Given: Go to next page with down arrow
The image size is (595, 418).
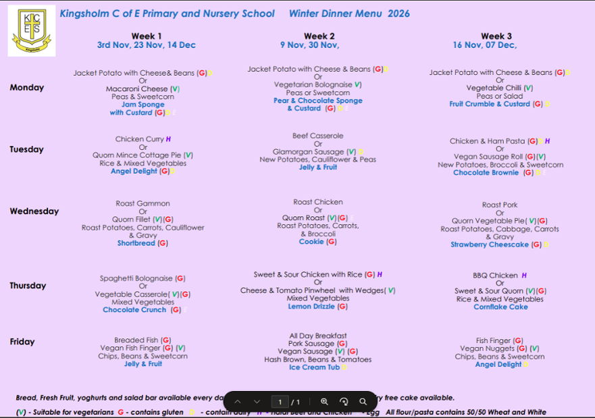Looking at the screenshot, I should (x=257, y=402).
